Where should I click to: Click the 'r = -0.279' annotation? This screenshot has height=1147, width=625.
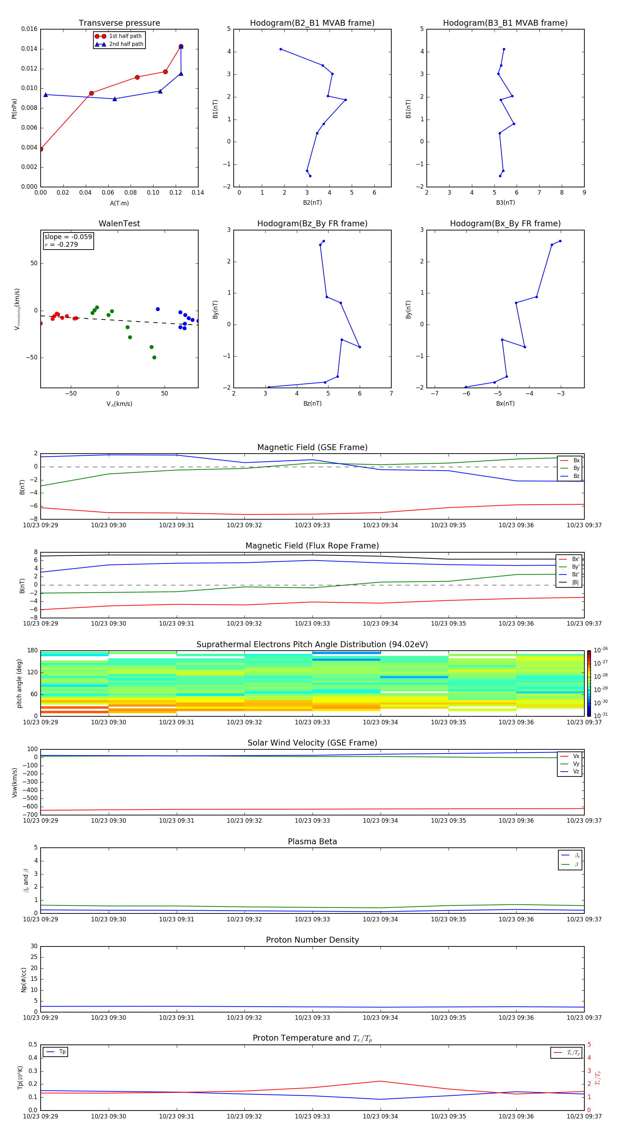(x=61, y=244)
